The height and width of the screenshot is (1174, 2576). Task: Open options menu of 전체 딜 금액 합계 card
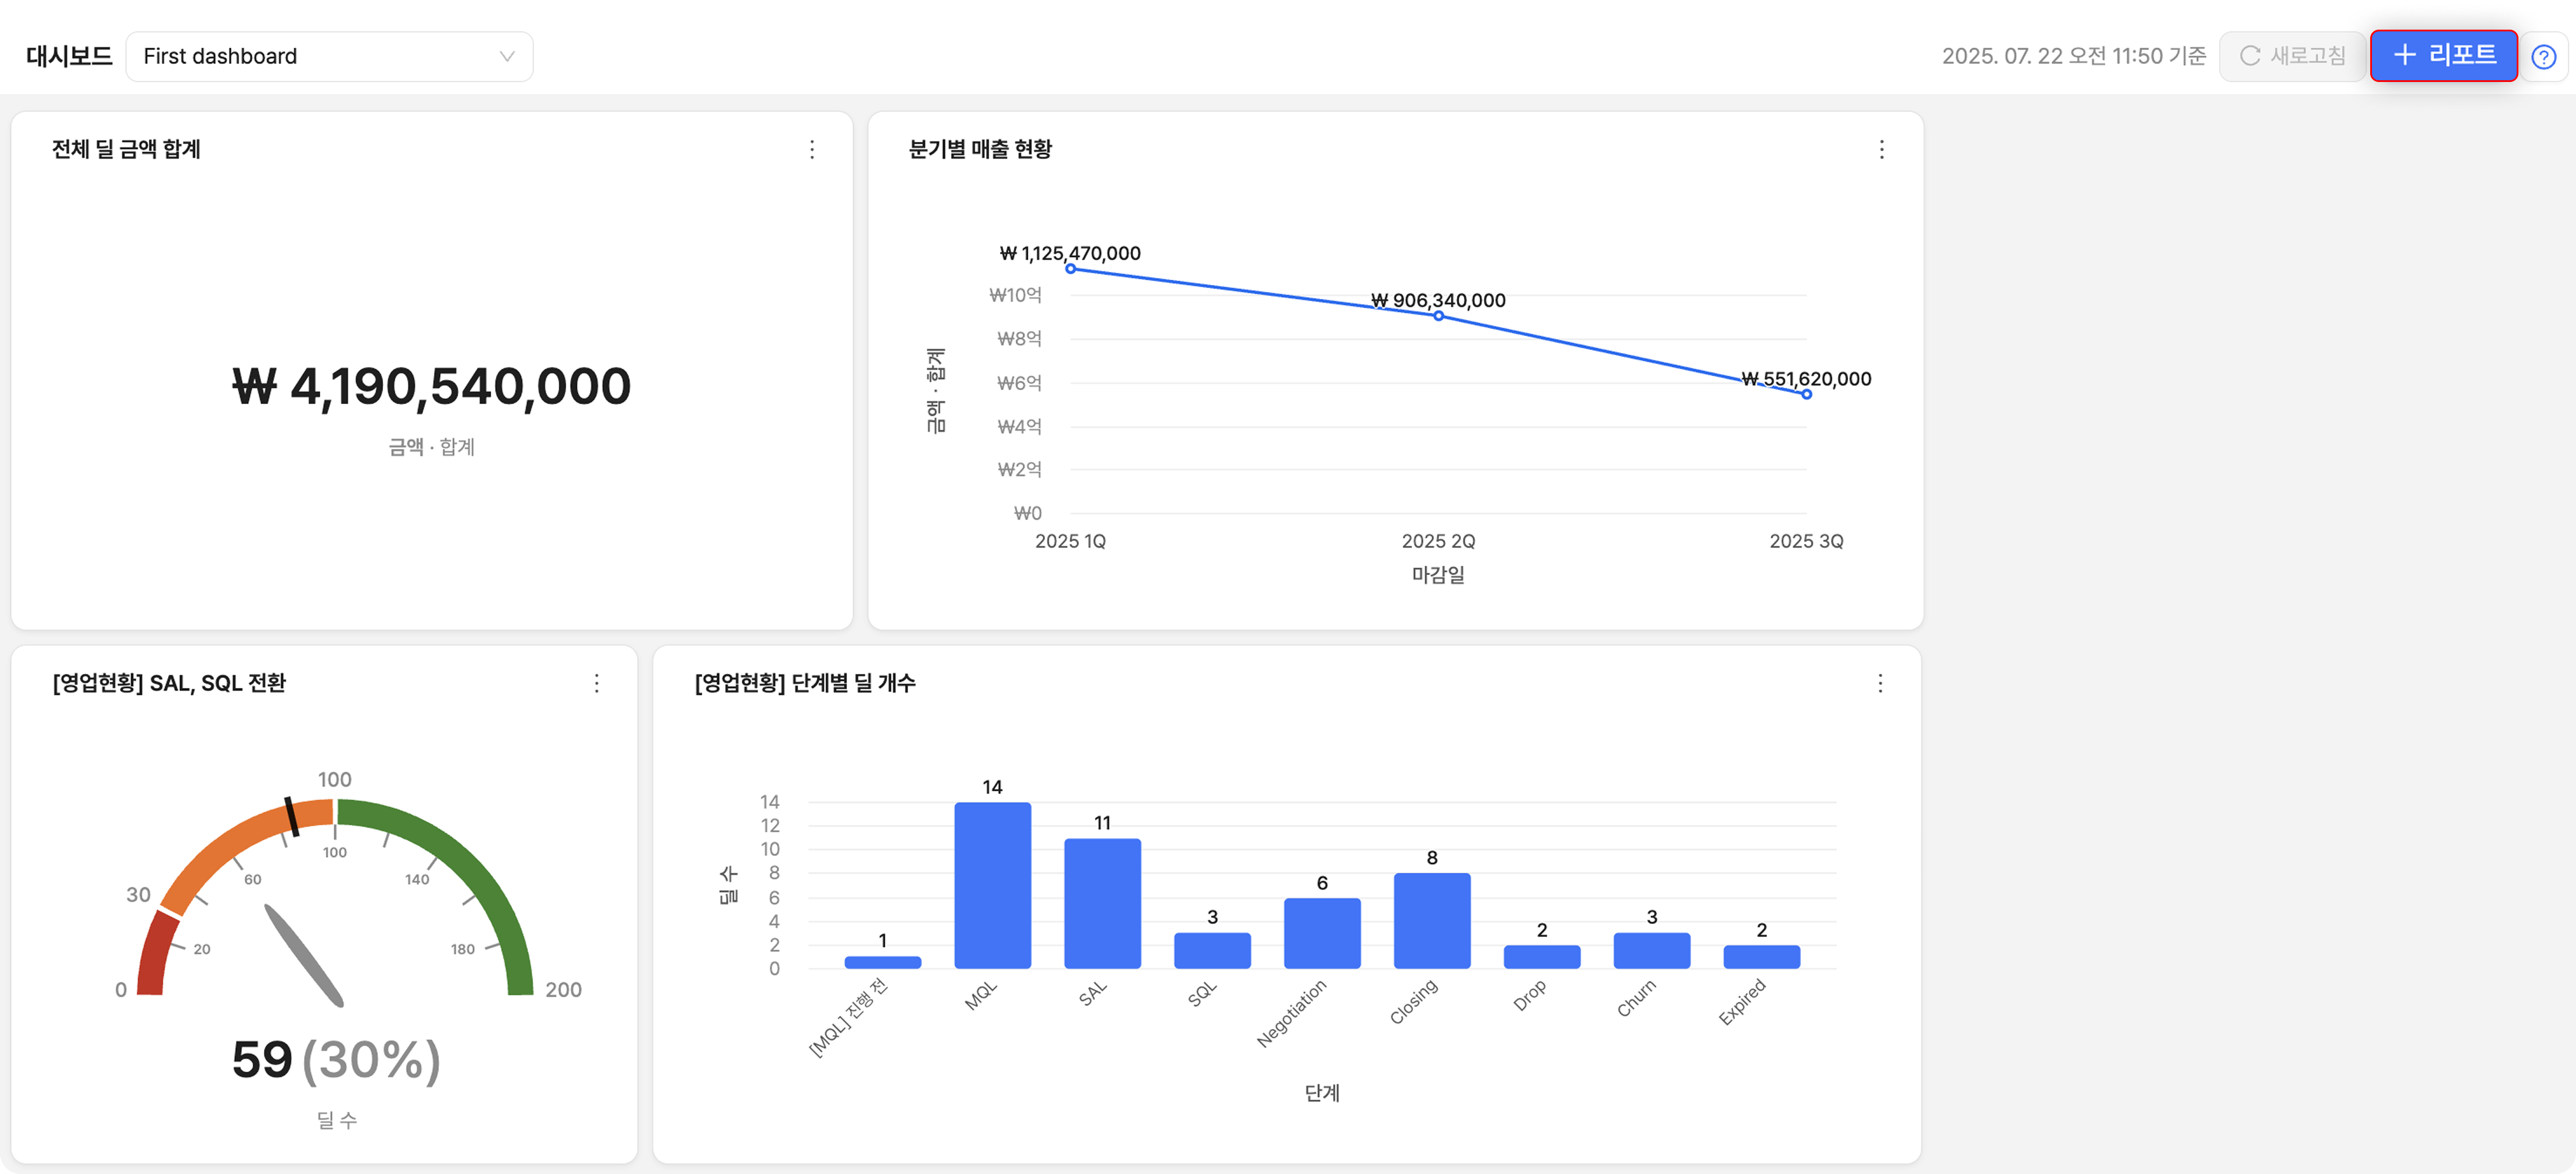(x=812, y=149)
